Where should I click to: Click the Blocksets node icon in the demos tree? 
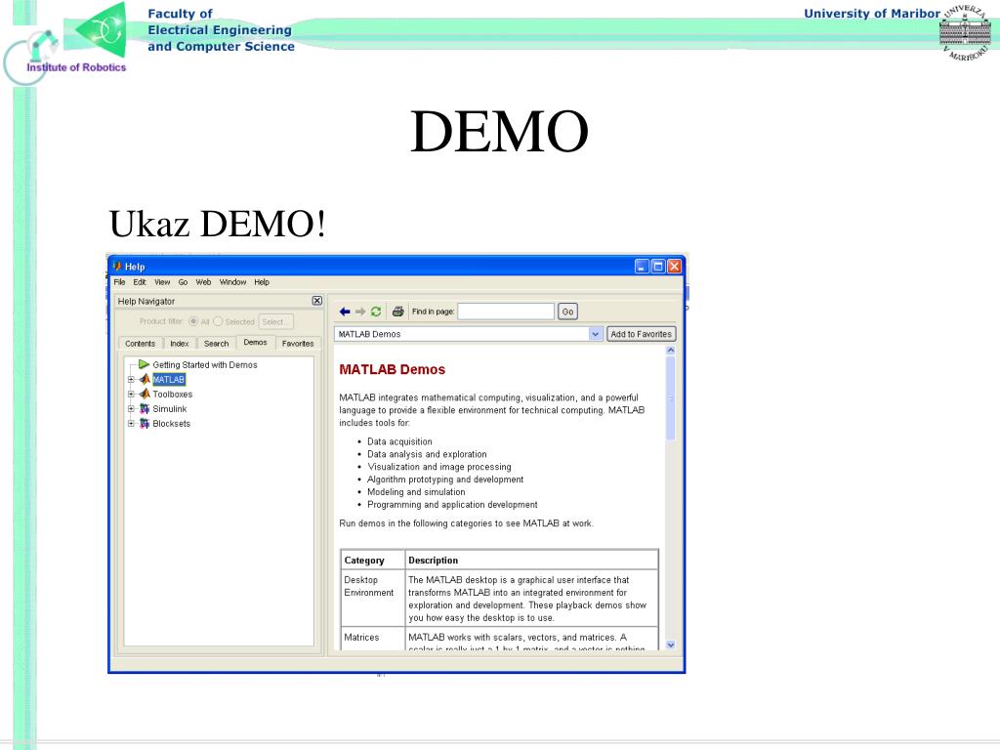(x=145, y=423)
